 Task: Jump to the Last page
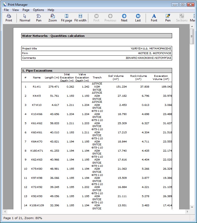click(x=138, y=18)
